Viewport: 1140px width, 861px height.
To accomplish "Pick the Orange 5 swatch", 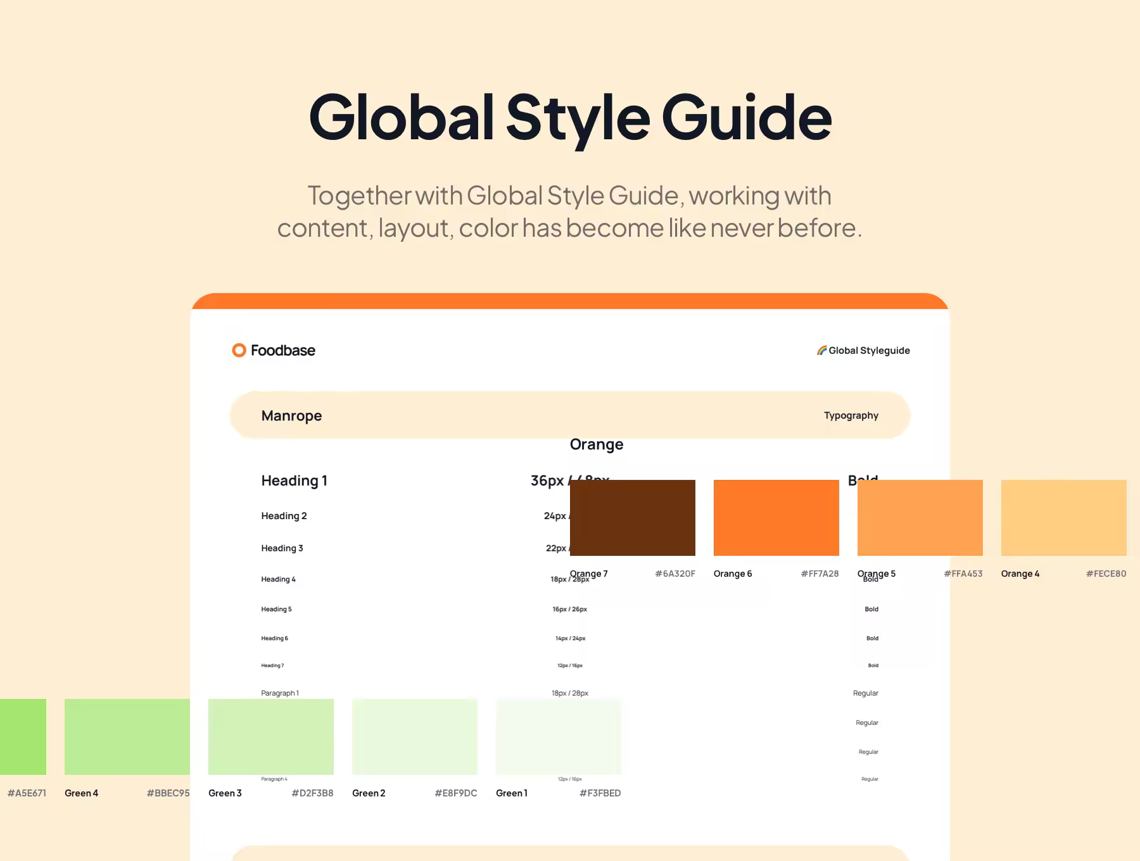I will (x=920, y=518).
